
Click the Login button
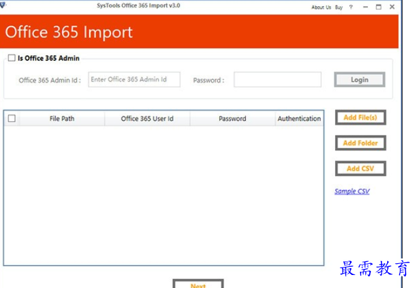click(x=359, y=79)
